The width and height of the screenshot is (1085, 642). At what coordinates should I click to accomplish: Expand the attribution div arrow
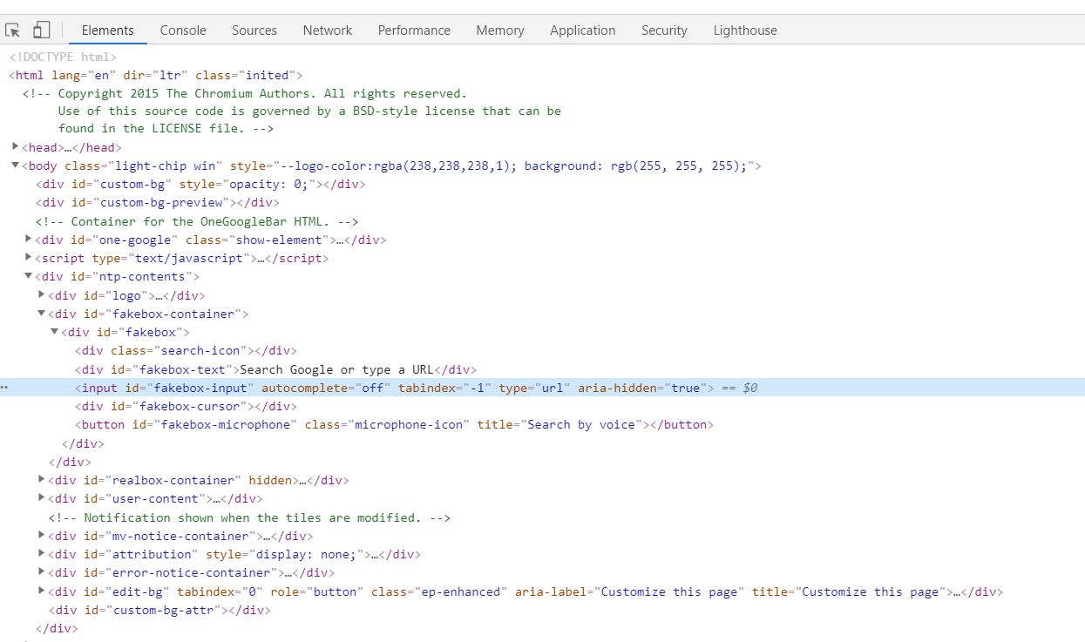click(x=42, y=553)
